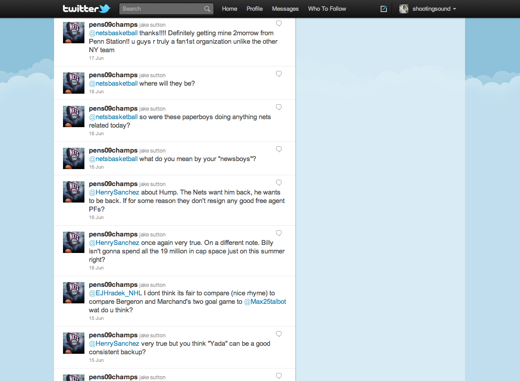
Task: Click Nets avatar beside 'Bergeron and Marchand' tweet
Action: click(x=74, y=293)
